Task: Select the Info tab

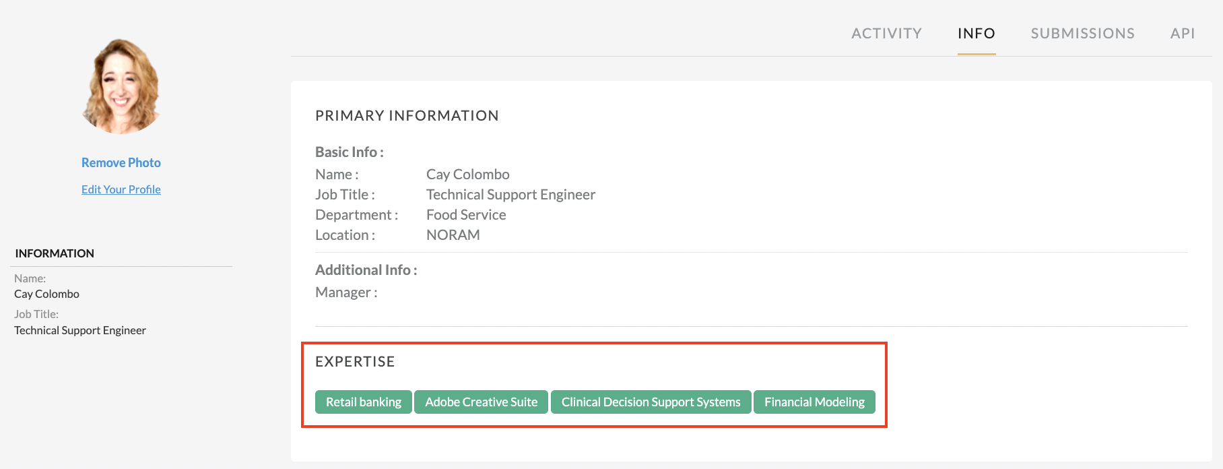Action: (x=977, y=34)
